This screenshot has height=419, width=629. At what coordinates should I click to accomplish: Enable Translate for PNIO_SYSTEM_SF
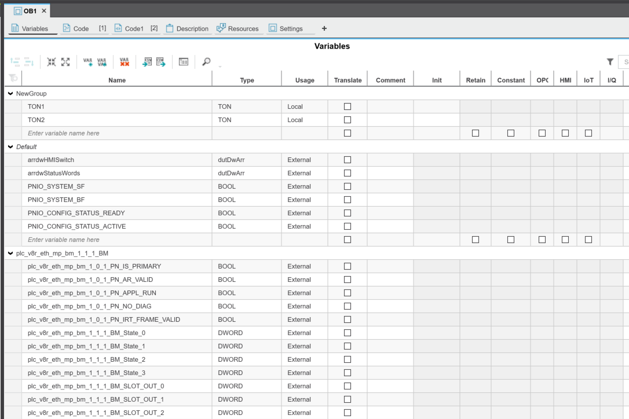[348, 186]
